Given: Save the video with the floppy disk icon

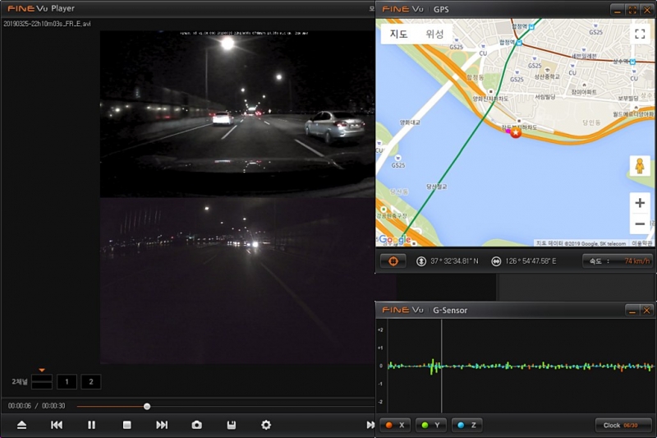Looking at the screenshot, I should tap(232, 425).
